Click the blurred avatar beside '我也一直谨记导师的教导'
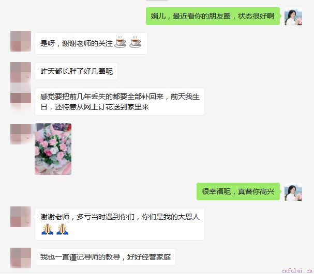 tap(21, 258)
